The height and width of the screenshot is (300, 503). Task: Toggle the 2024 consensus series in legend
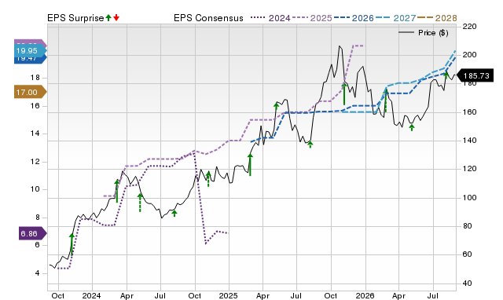pos(270,18)
